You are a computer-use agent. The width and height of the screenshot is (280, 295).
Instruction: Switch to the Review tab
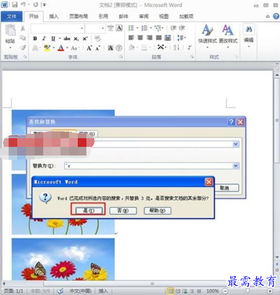pos(143,16)
